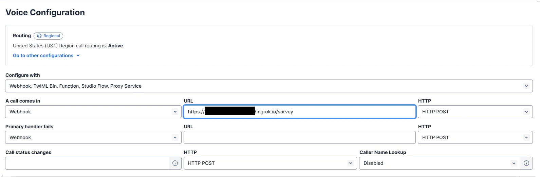Open the Configure with dropdown
This screenshot has width=540, height=177.
[x=269, y=86]
